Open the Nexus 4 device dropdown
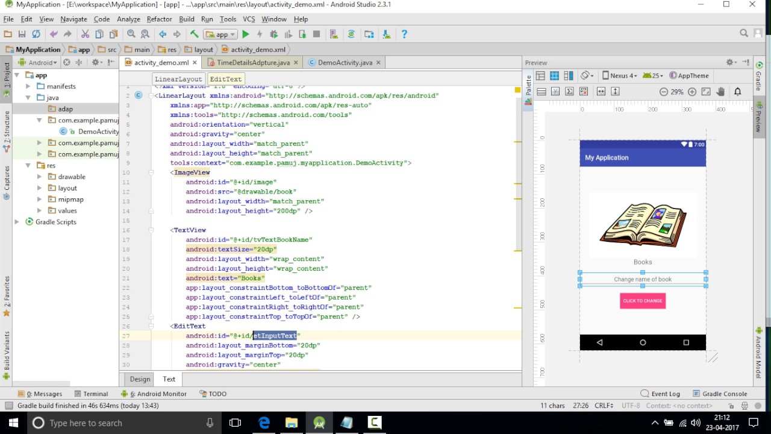 [x=619, y=75]
